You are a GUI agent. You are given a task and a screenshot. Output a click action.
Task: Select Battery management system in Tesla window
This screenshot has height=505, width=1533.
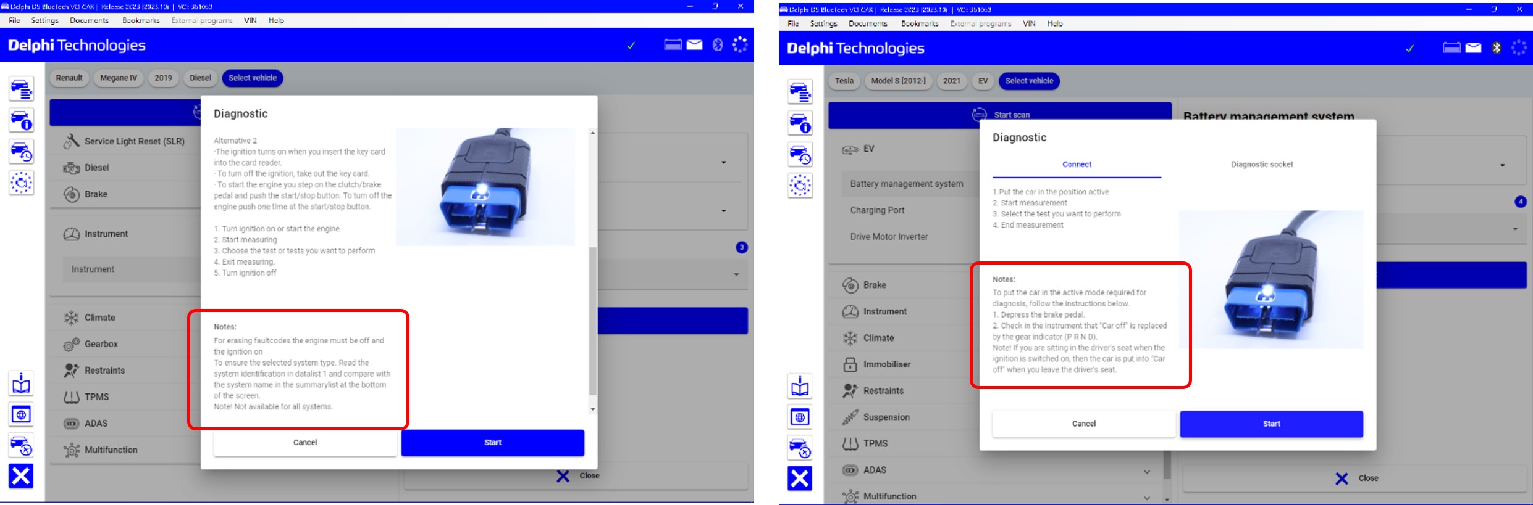coord(907,184)
